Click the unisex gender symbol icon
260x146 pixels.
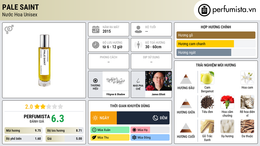(9, 29)
